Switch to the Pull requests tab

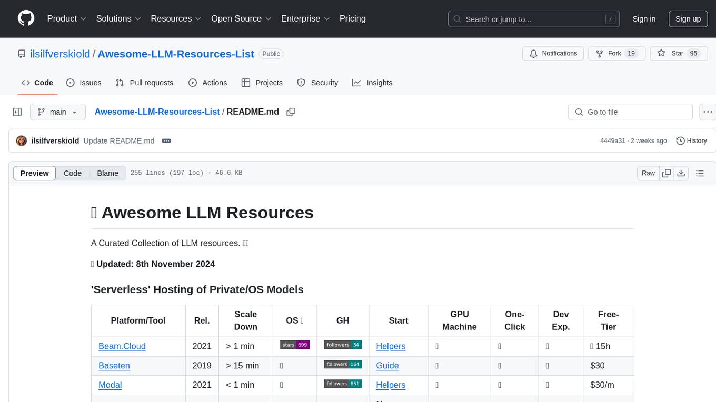(144, 83)
